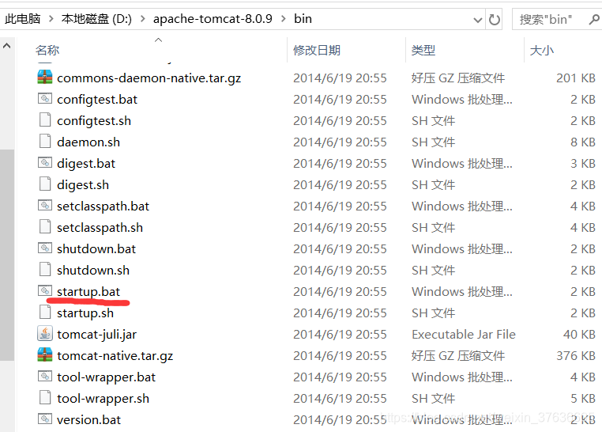Select the file name digest.sh
This screenshot has height=432, width=602.
83,185
